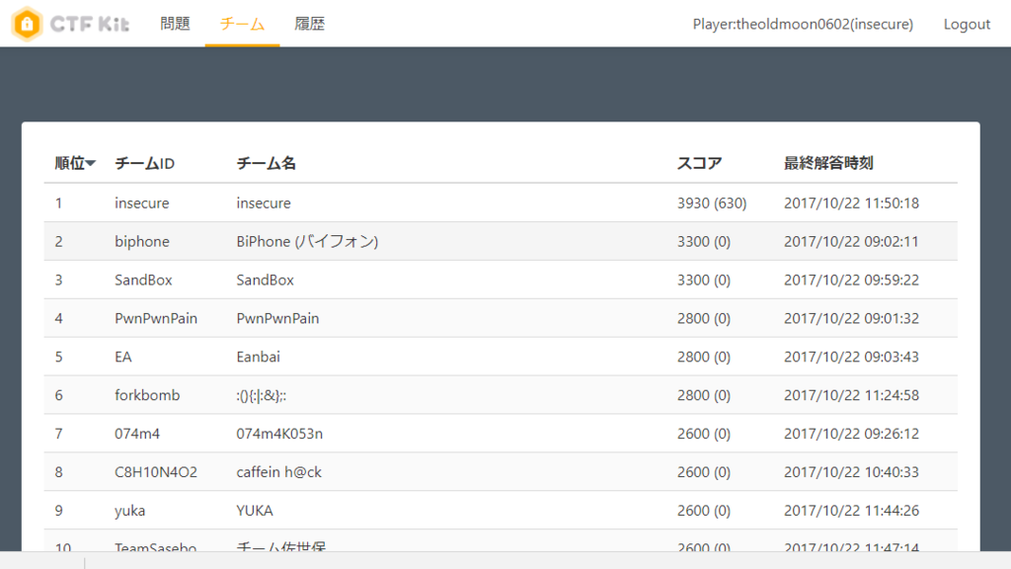Viewport: 1011px width, 569px height.
Task: Click team name 'PwnPwnPain'
Action: (277, 318)
